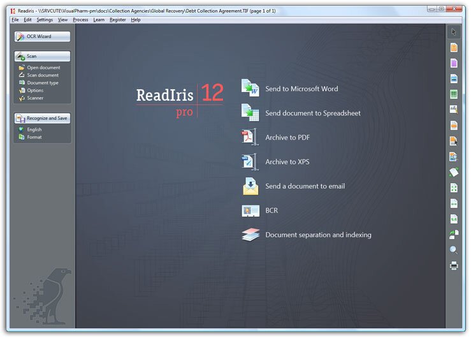Open the View menu
The width and height of the screenshot is (471, 338).
tap(63, 20)
